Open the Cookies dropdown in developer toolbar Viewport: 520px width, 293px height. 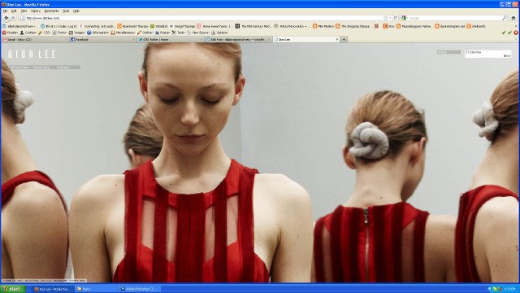click(x=28, y=33)
